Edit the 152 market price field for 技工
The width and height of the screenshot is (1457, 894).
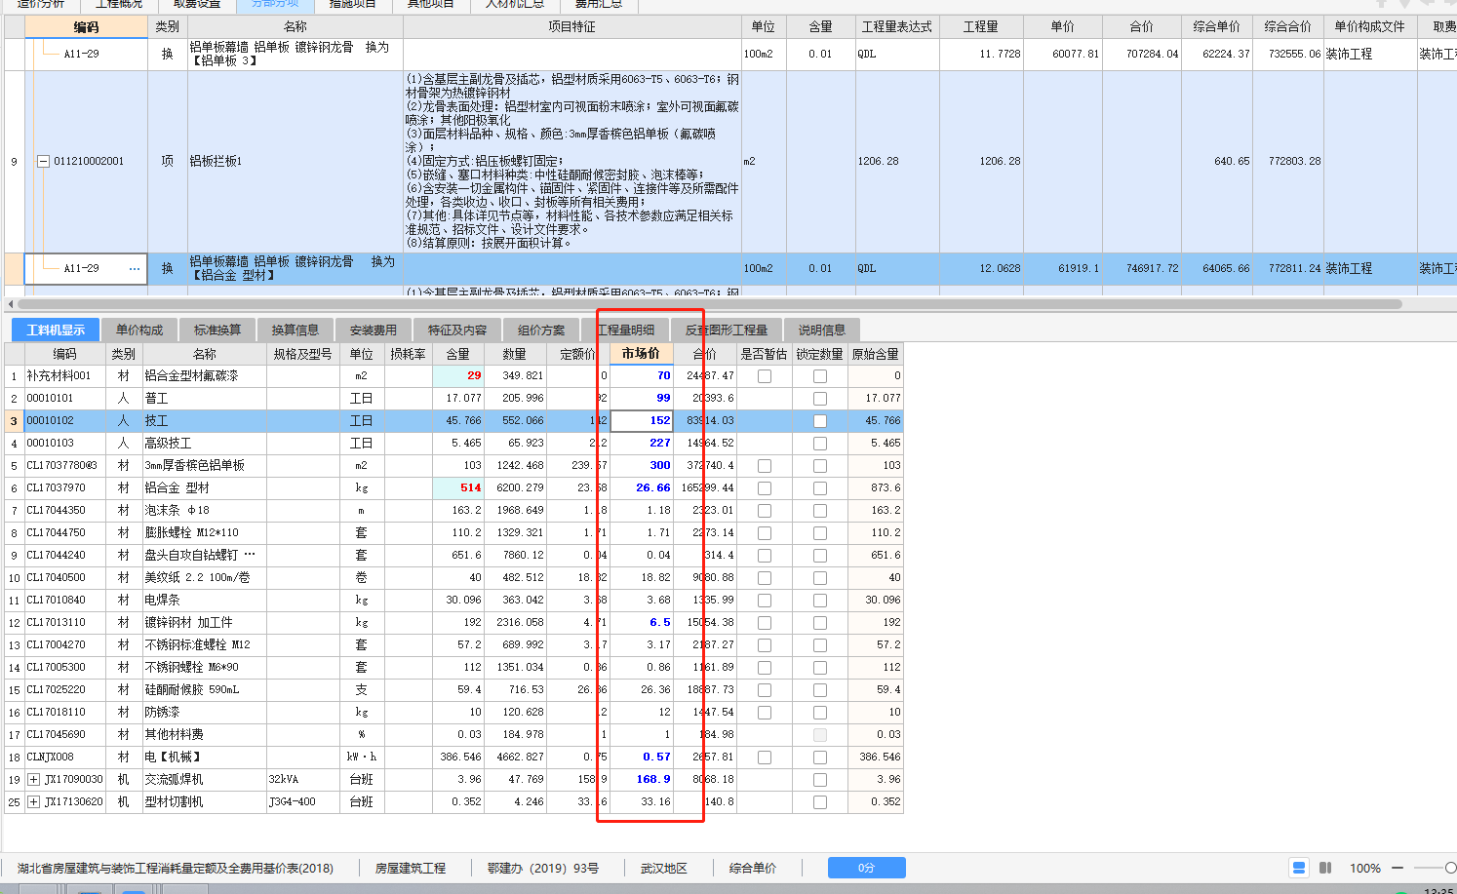tap(641, 421)
